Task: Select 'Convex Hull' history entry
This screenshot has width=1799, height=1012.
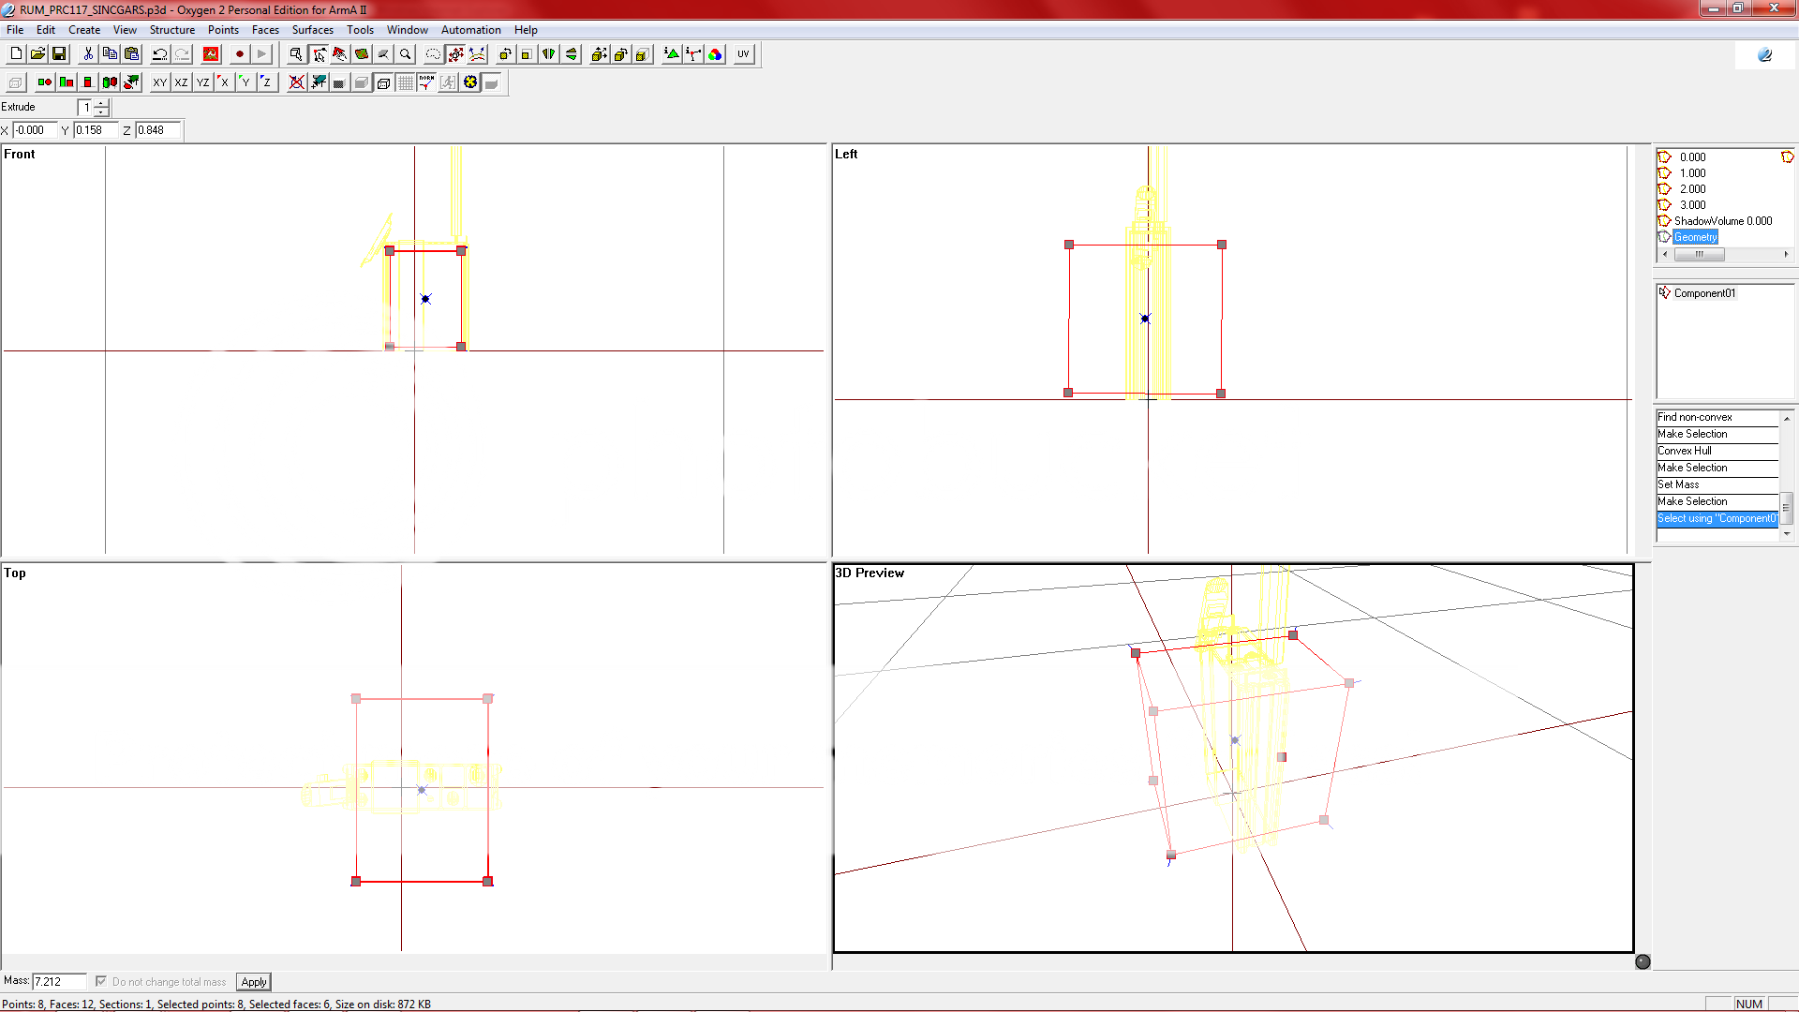Action: point(1684,451)
